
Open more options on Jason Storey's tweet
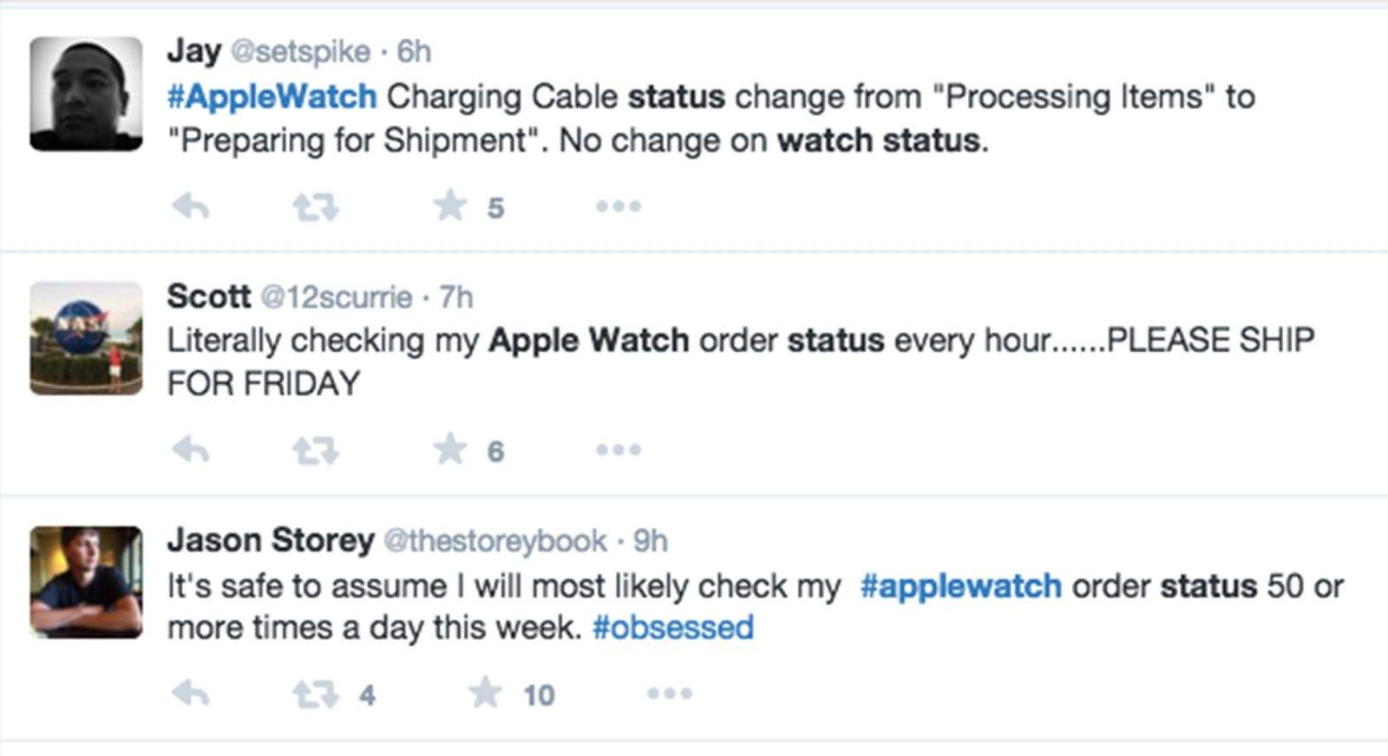point(670,694)
